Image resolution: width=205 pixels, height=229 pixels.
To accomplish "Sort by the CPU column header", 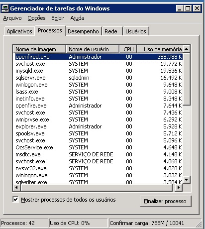I will 128,49.
